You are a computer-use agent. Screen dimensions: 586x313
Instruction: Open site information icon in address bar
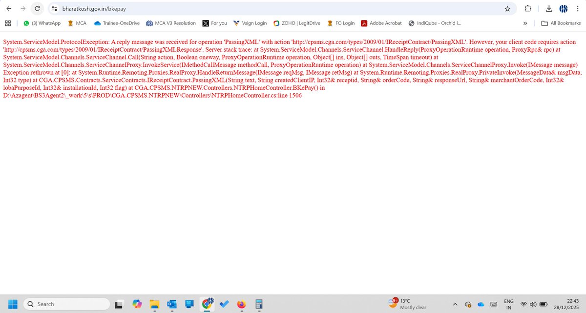click(x=55, y=9)
